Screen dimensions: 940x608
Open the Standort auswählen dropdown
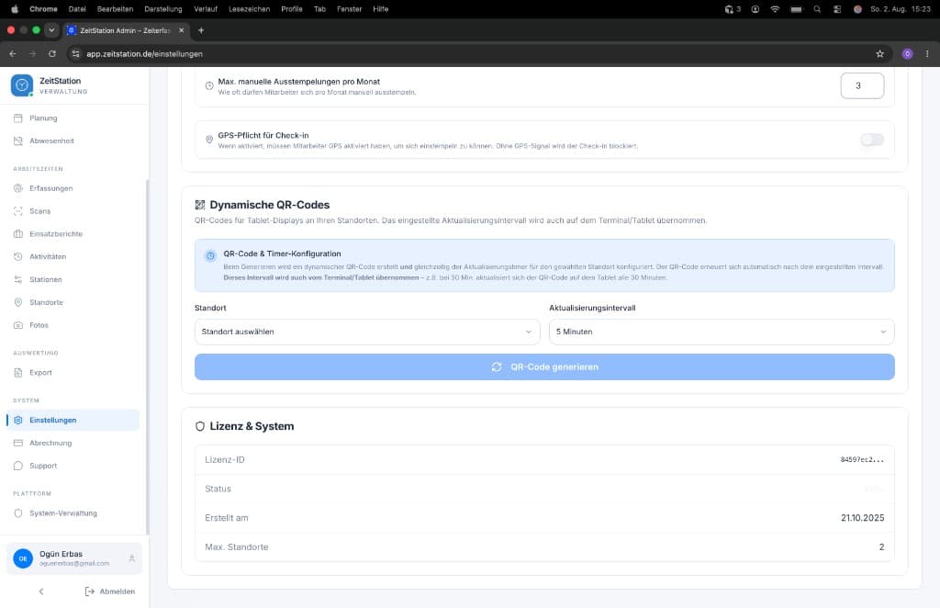367,332
